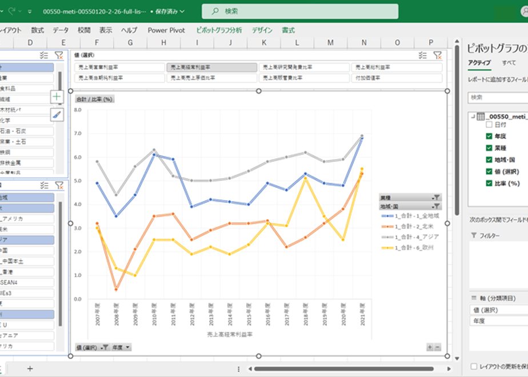Click the _00550_meti table icon in field list

pos(481,117)
